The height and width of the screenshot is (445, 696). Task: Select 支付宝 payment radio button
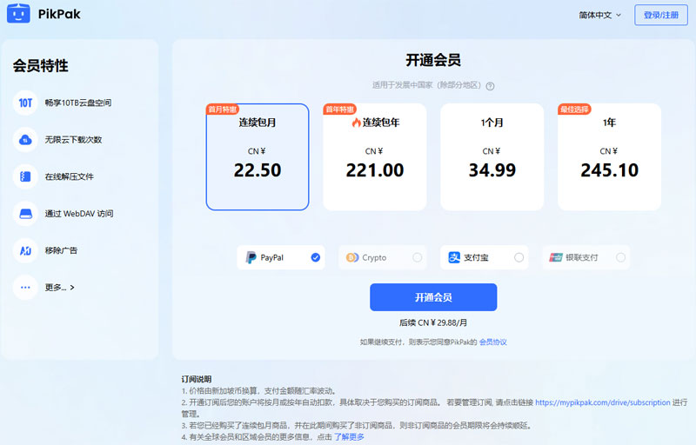(519, 257)
